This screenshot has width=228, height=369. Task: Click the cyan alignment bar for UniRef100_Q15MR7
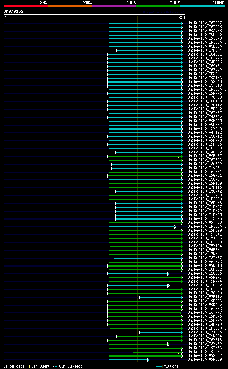pyautogui.click(x=149, y=207)
